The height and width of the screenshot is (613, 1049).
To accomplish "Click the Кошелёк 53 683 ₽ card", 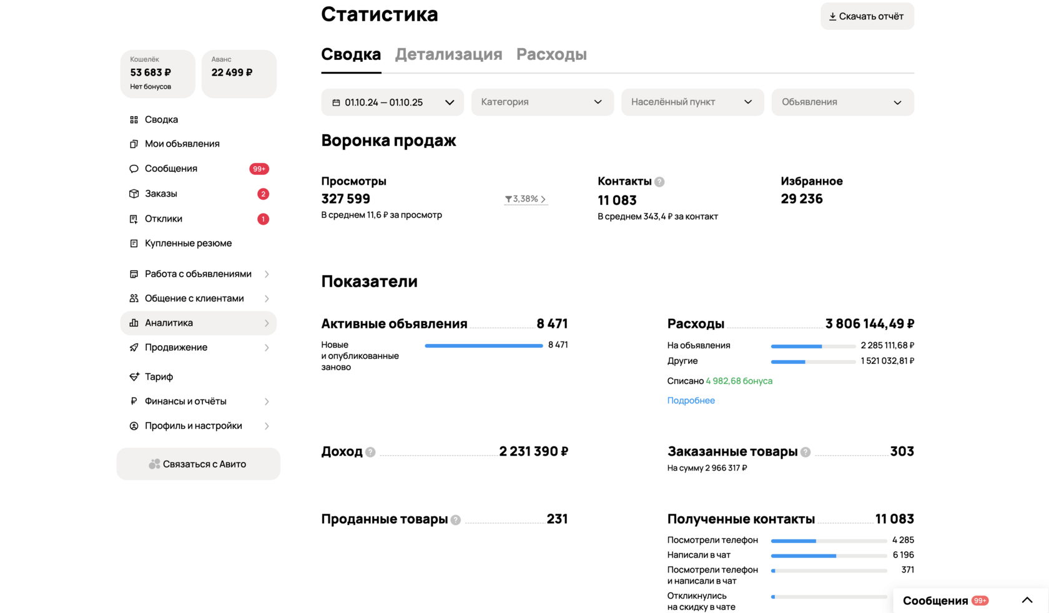I will pos(158,74).
